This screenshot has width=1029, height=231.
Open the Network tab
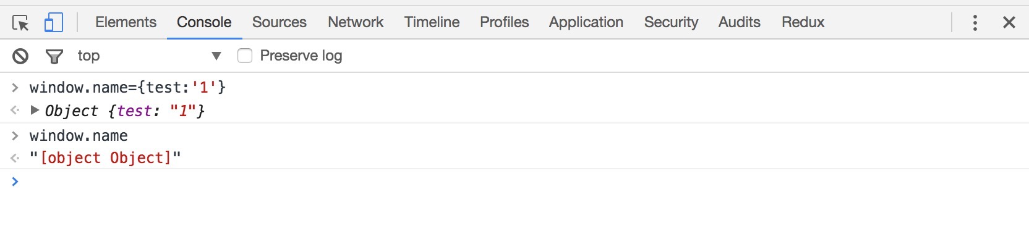point(356,22)
